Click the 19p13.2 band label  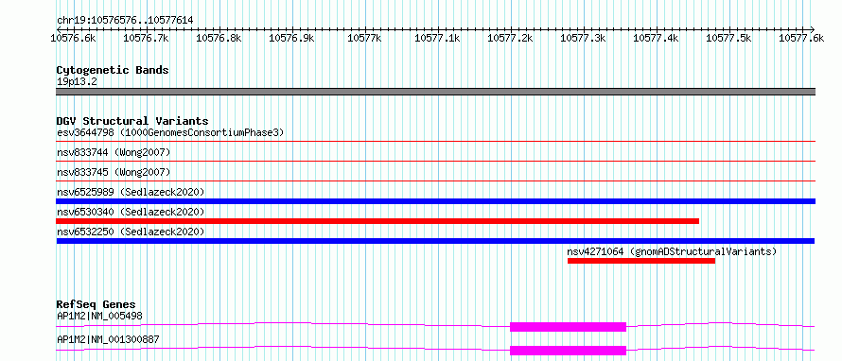point(77,81)
